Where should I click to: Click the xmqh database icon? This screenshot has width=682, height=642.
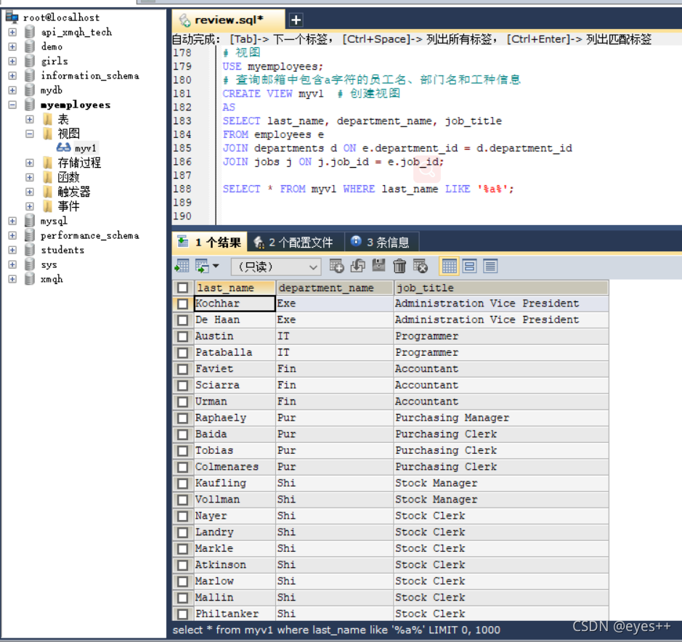[x=30, y=279]
